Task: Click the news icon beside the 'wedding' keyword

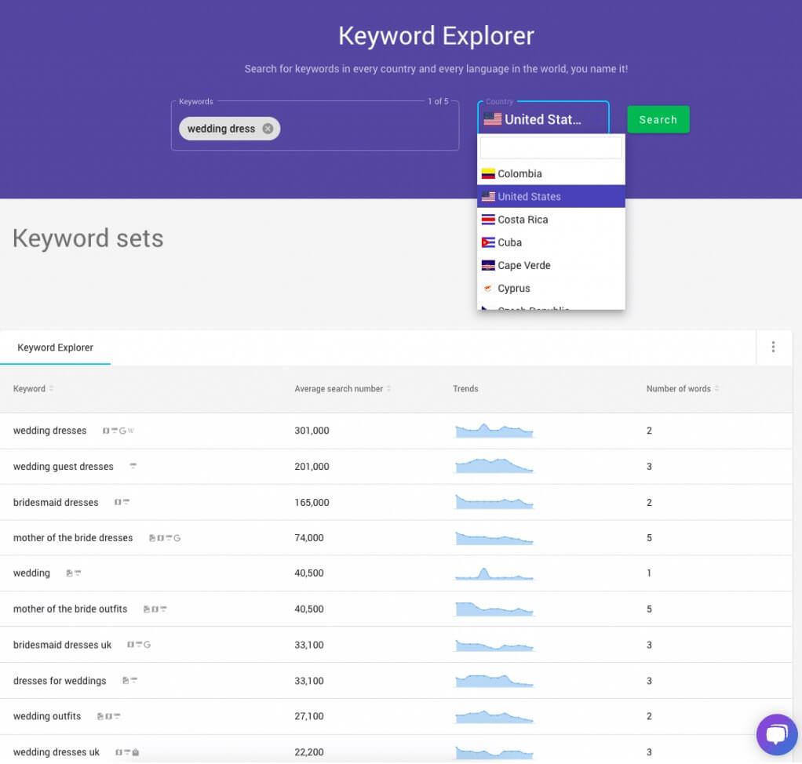Action: click(x=69, y=573)
